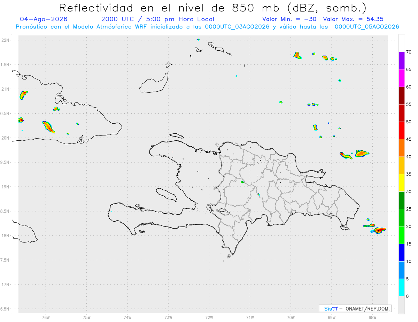Click the '68W' longitude label

click(x=372, y=317)
